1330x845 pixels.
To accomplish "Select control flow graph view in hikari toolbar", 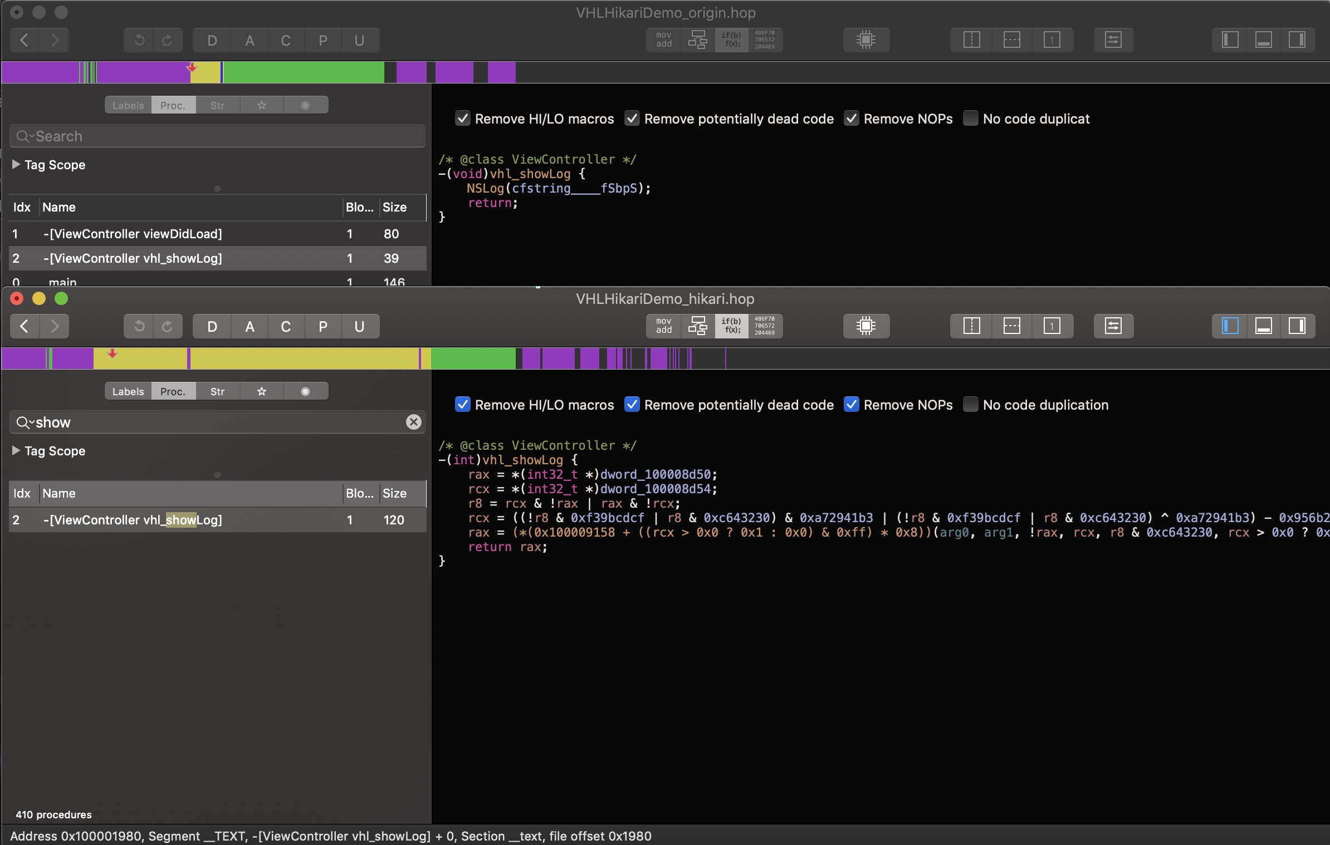I will (697, 326).
